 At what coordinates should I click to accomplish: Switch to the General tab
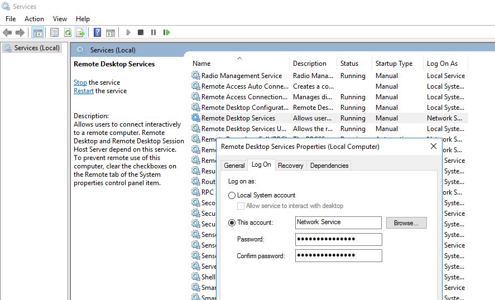(234, 166)
